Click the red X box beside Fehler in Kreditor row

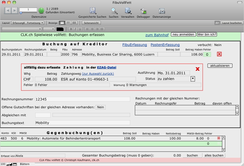219,54
